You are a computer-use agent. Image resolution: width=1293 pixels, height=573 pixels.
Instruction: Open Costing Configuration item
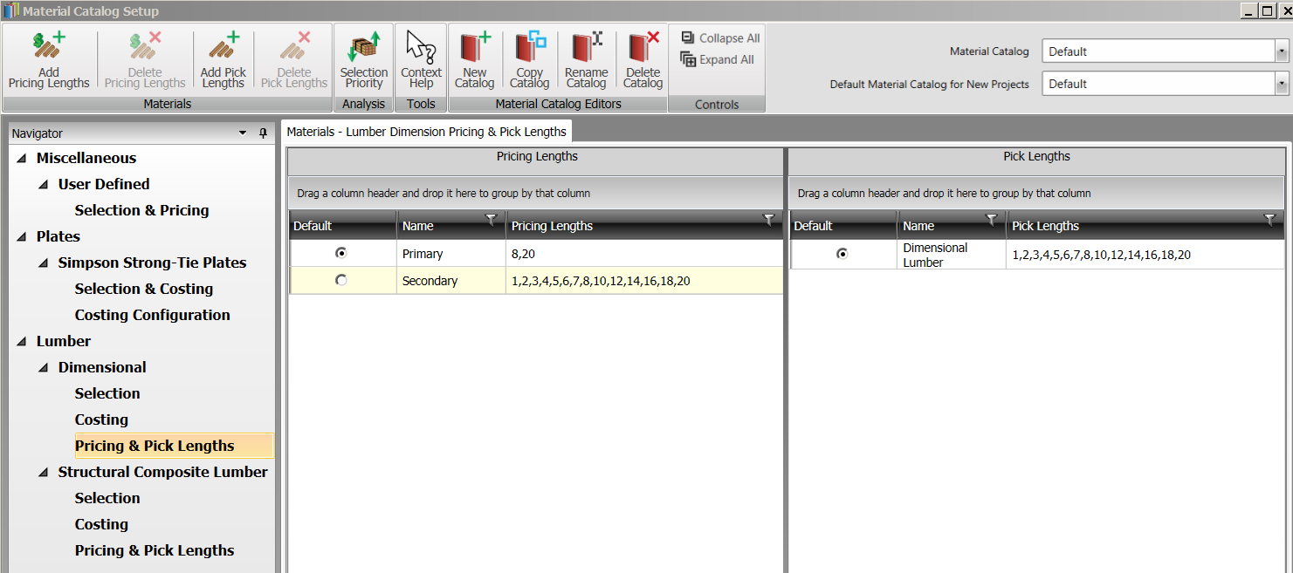point(153,315)
